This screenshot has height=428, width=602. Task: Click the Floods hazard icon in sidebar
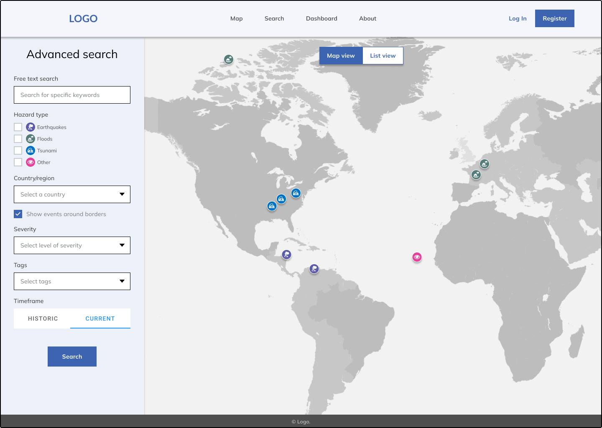(31, 139)
